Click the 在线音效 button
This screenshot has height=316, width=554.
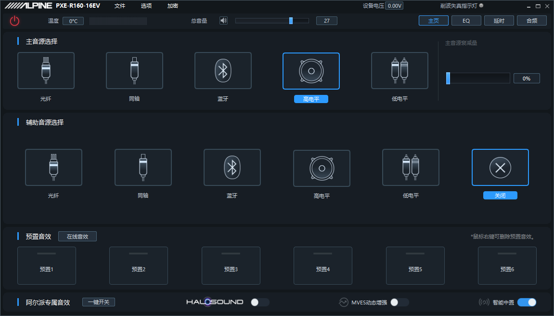(x=77, y=237)
